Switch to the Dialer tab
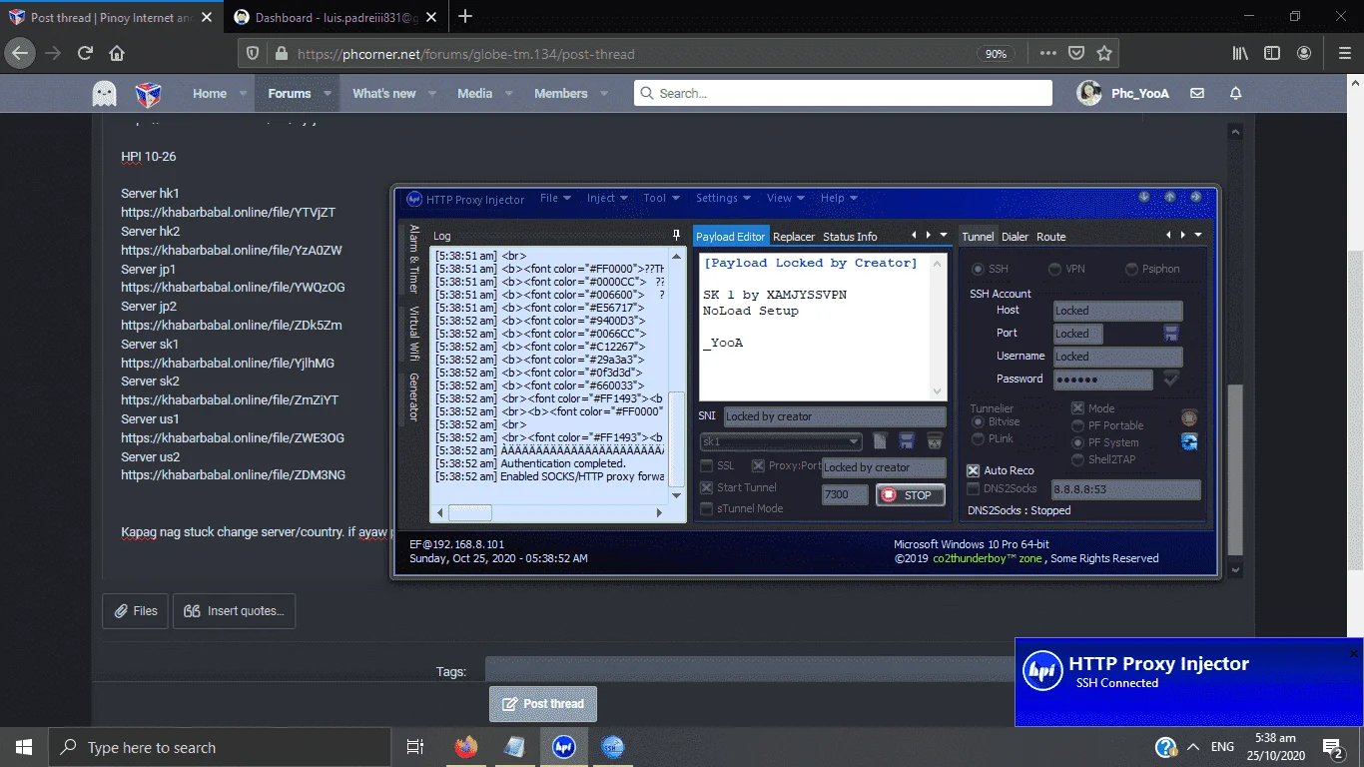Image resolution: width=1364 pixels, height=767 pixels. (1015, 237)
